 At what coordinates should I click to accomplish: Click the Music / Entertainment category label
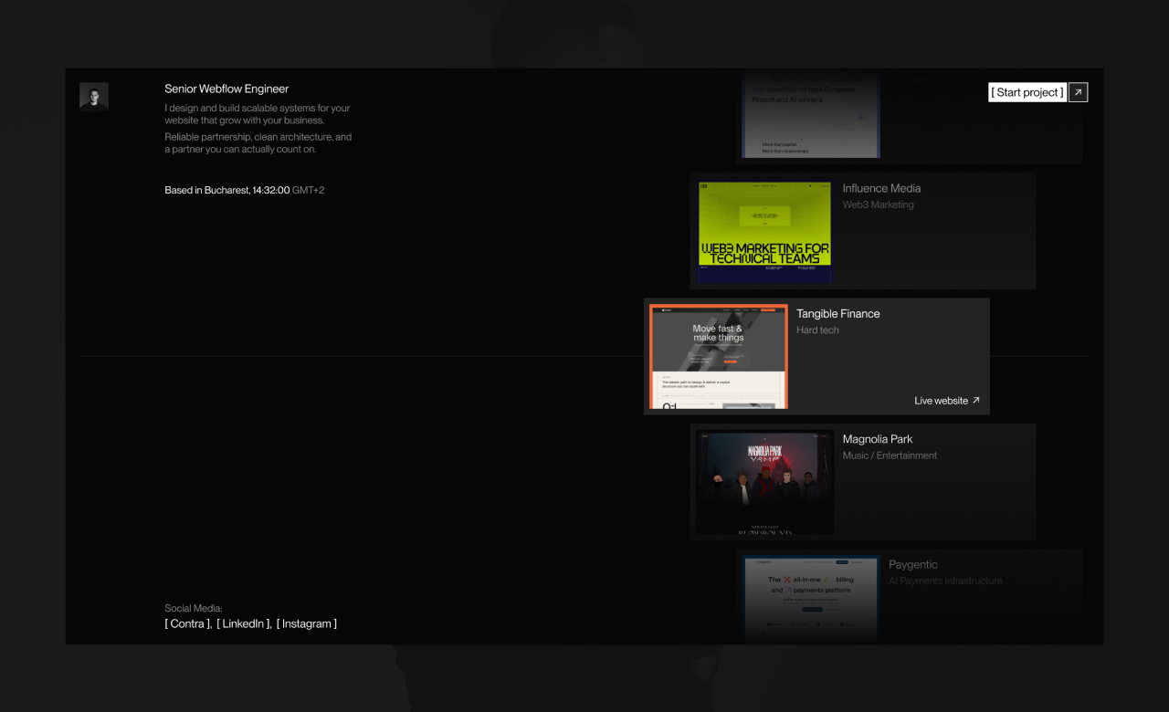890,455
